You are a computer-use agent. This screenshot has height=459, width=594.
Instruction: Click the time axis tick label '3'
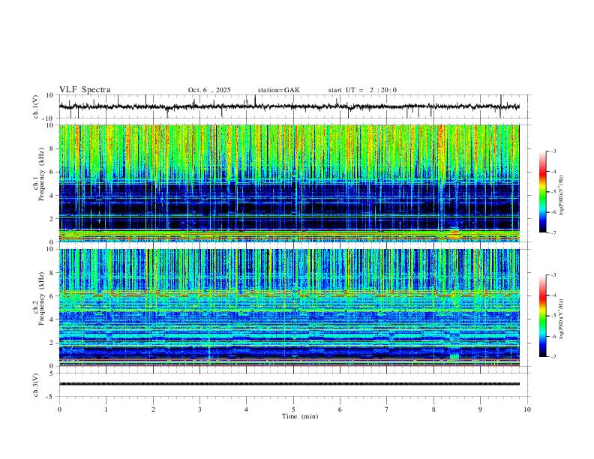pos(199,409)
